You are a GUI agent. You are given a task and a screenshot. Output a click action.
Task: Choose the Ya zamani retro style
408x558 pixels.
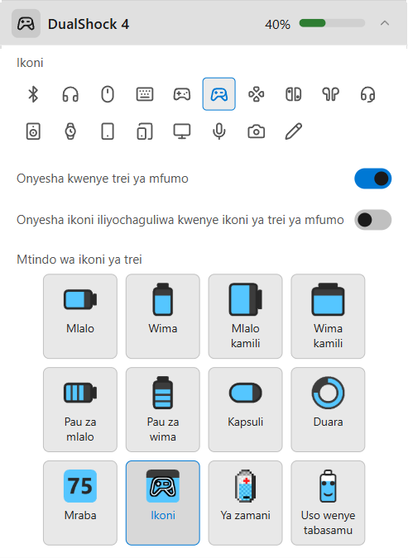pyautogui.click(x=246, y=503)
